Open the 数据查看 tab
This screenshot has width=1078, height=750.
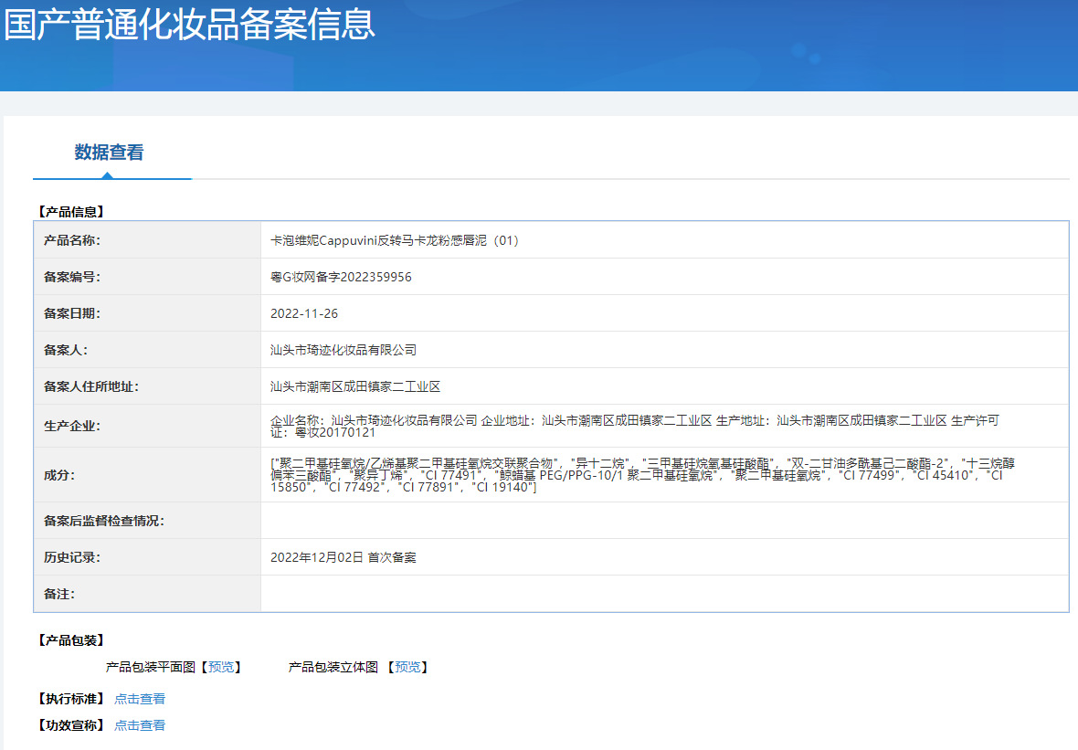click(109, 152)
